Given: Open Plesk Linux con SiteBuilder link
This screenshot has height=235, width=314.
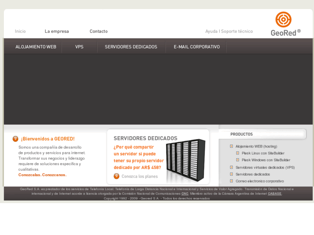Looking at the screenshot, I should point(263,153).
